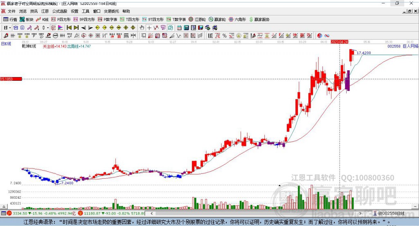This screenshot has height=226, width=419.
Task: Click the 出局线=14.747 text
Action: (x=79, y=46)
